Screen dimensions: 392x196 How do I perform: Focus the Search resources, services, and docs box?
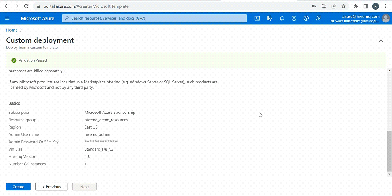click(154, 18)
